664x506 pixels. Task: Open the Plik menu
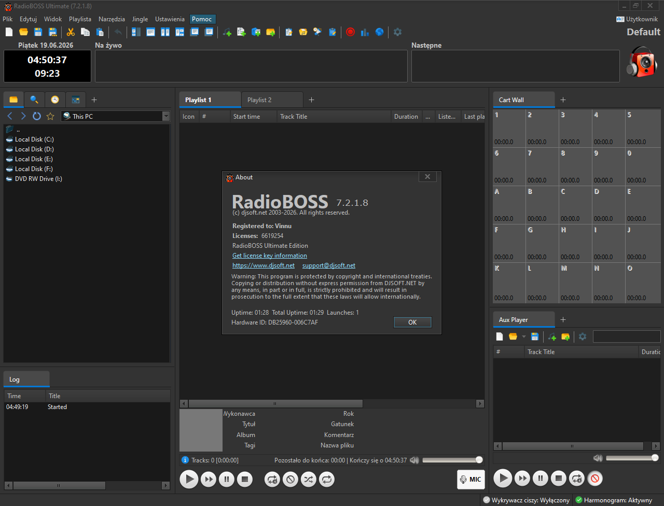pyautogui.click(x=8, y=19)
